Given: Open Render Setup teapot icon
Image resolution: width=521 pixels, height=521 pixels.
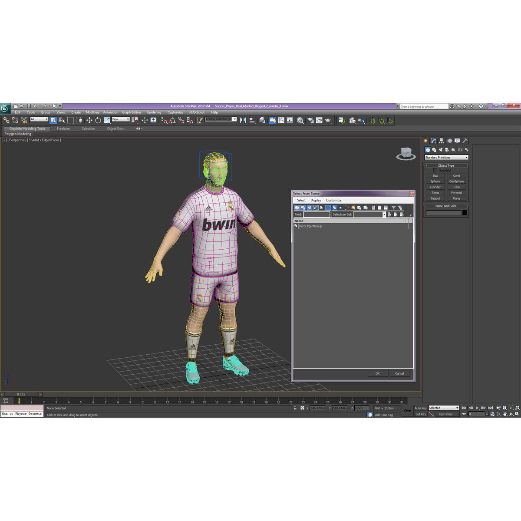Looking at the screenshot, I should (x=310, y=120).
